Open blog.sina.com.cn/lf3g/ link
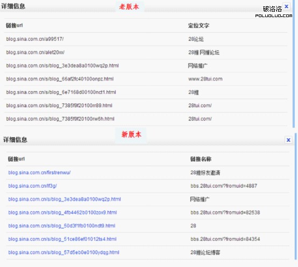The height and width of the screenshot is (267, 298). (32, 186)
